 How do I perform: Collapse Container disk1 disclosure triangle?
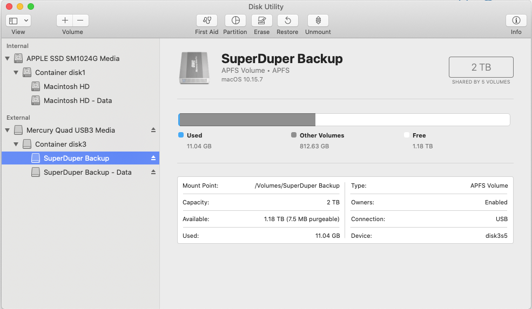point(16,72)
